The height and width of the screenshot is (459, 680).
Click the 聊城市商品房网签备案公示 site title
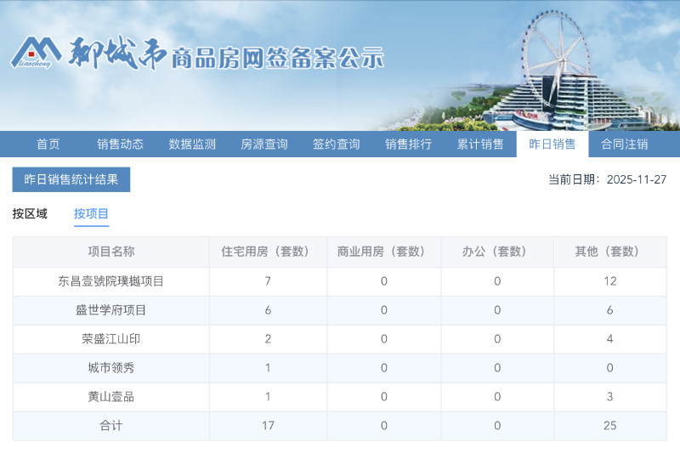point(225,54)
